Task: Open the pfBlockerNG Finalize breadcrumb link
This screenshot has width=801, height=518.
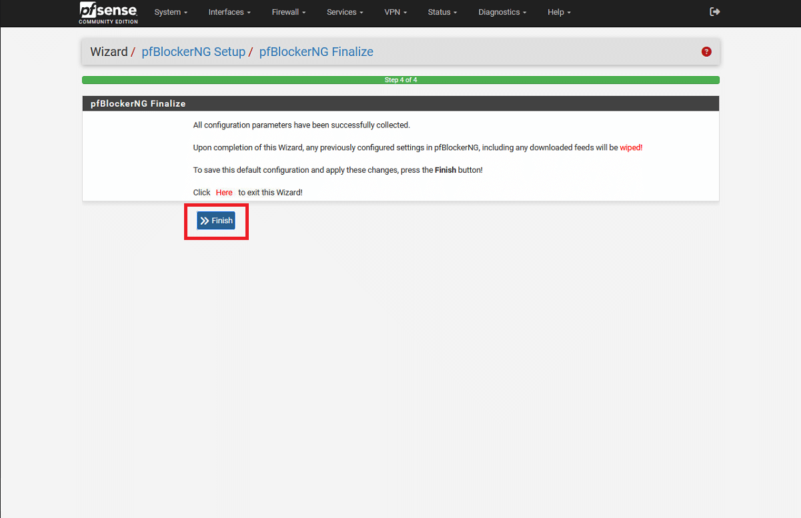Action: (x=316, y=52)
